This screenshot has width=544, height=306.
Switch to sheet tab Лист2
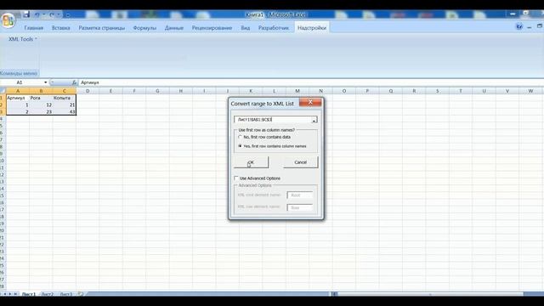click(x=48, y=294)
